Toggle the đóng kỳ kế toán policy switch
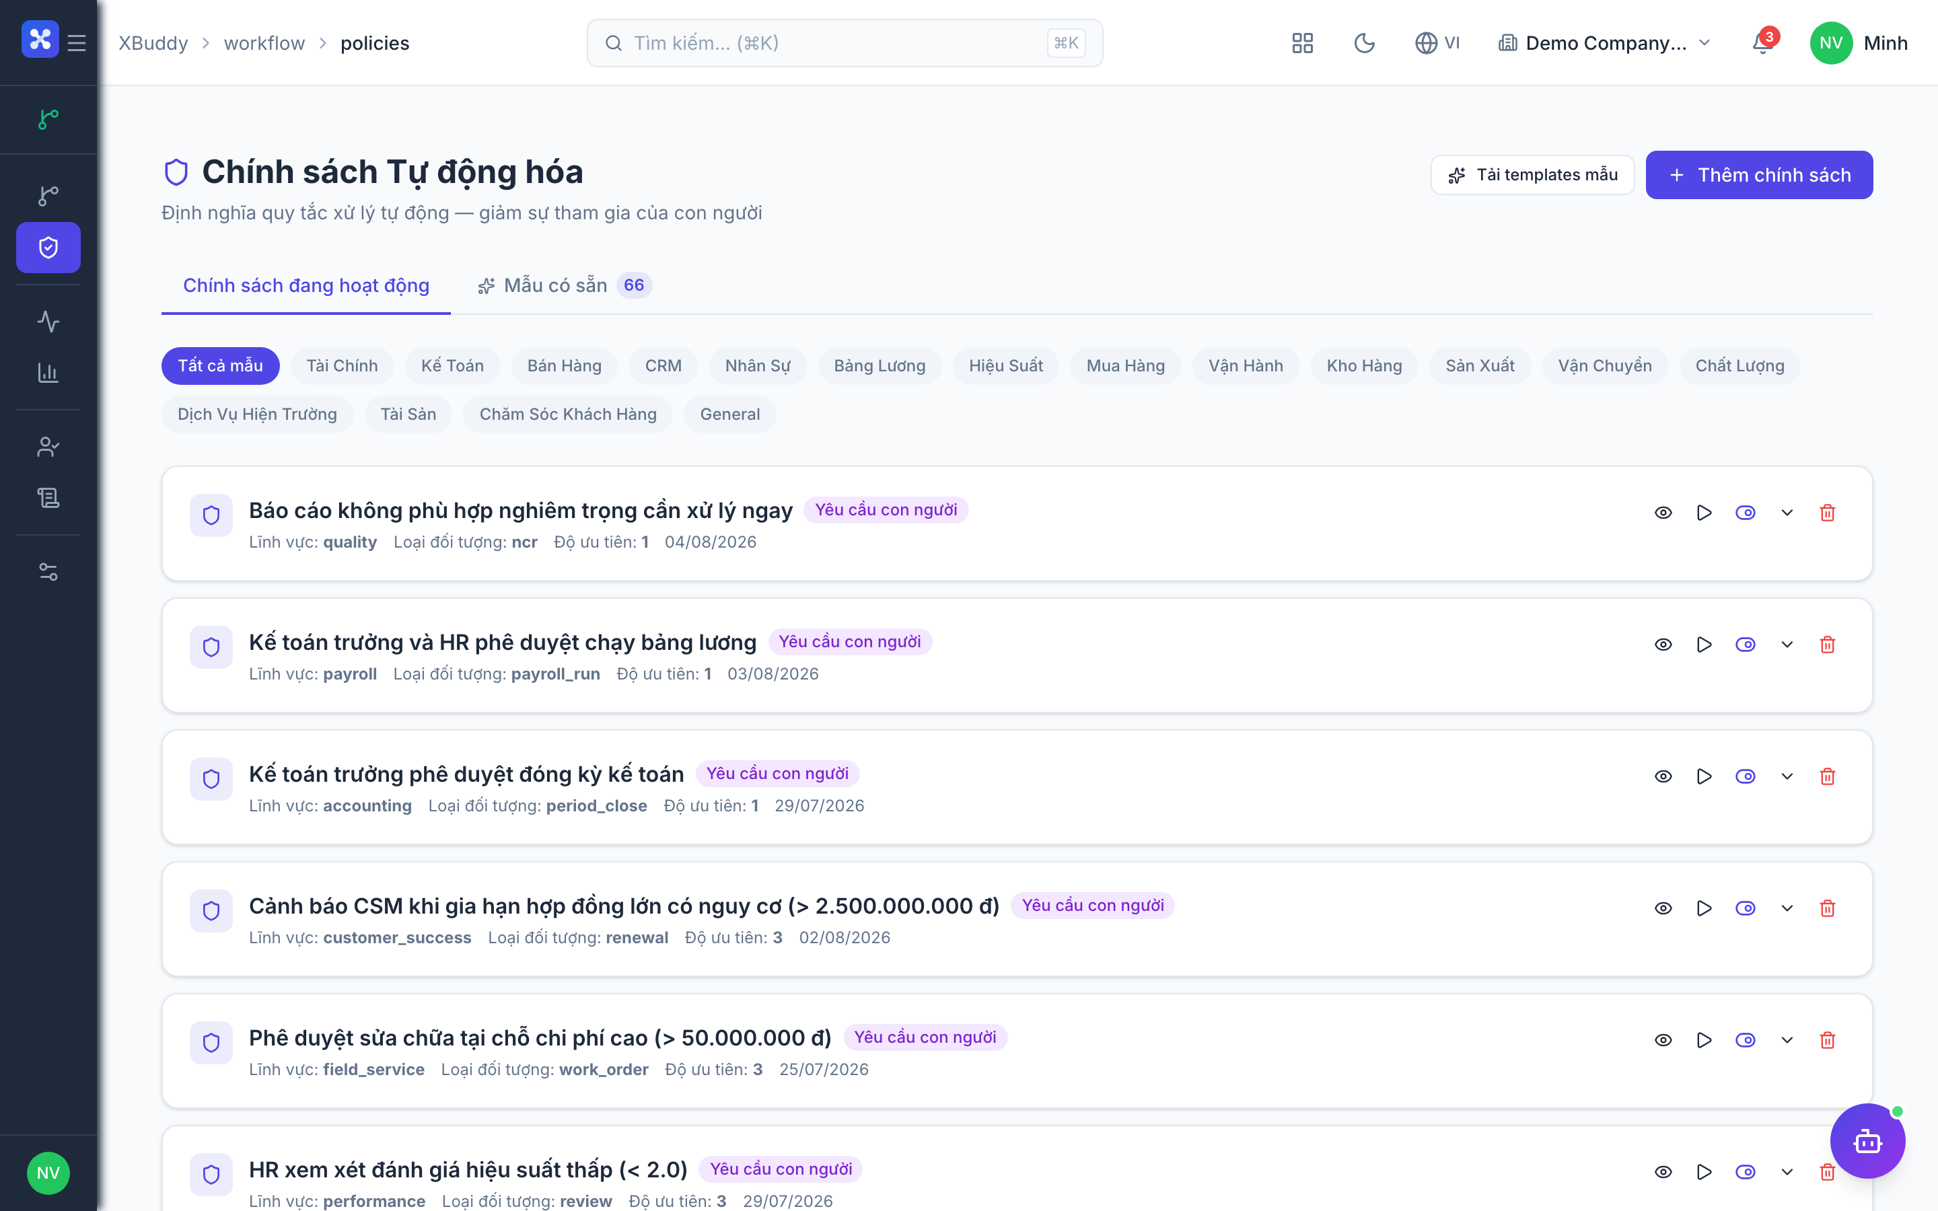Image resolution: width=1938 pixels, height=1211 pixels. [1745, 776]
